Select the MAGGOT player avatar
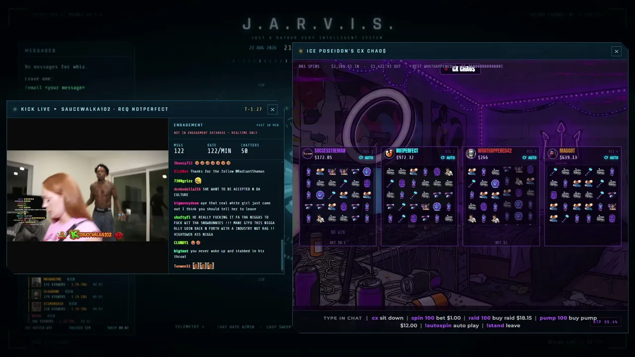 click(x=553, y=154)
